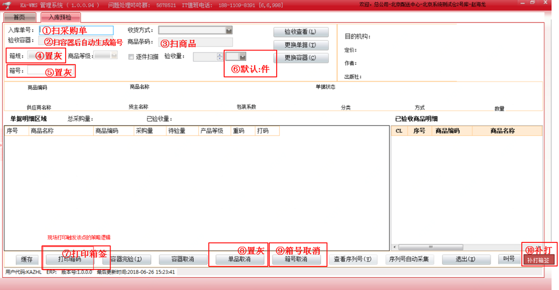Click the 商品名称 column header in 单据明细
The image size is (559, 290).
pyautogui.click(x=61, y=130)
